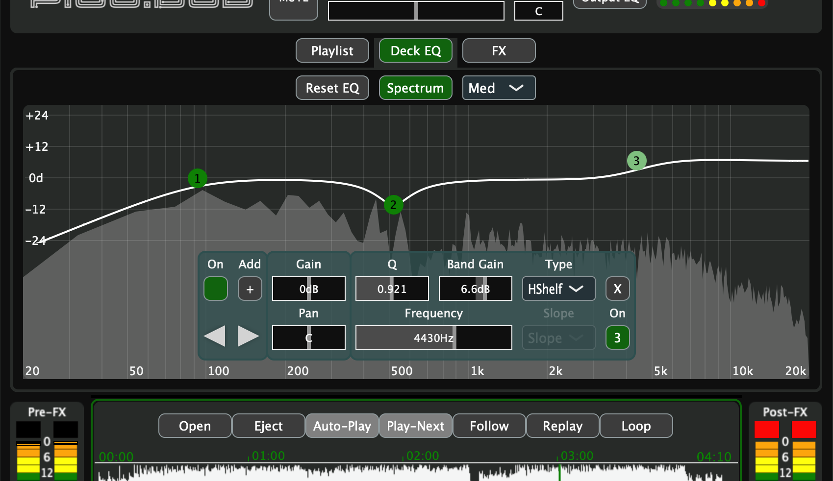
Task: Click the Open file button
Action: (x=195, y=426)
